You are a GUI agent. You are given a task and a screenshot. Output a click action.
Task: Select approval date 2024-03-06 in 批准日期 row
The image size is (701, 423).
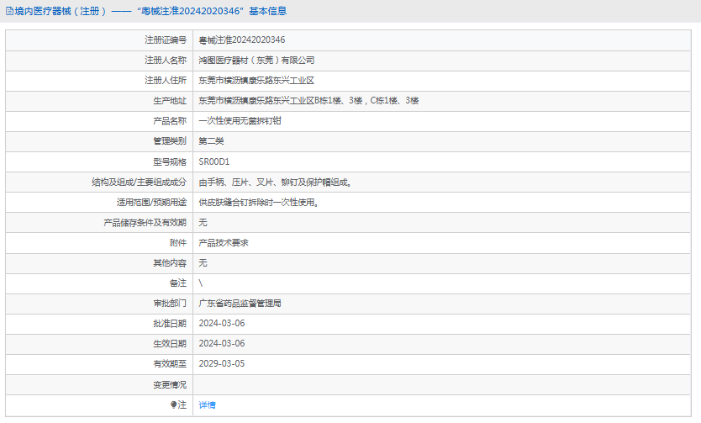222,323
